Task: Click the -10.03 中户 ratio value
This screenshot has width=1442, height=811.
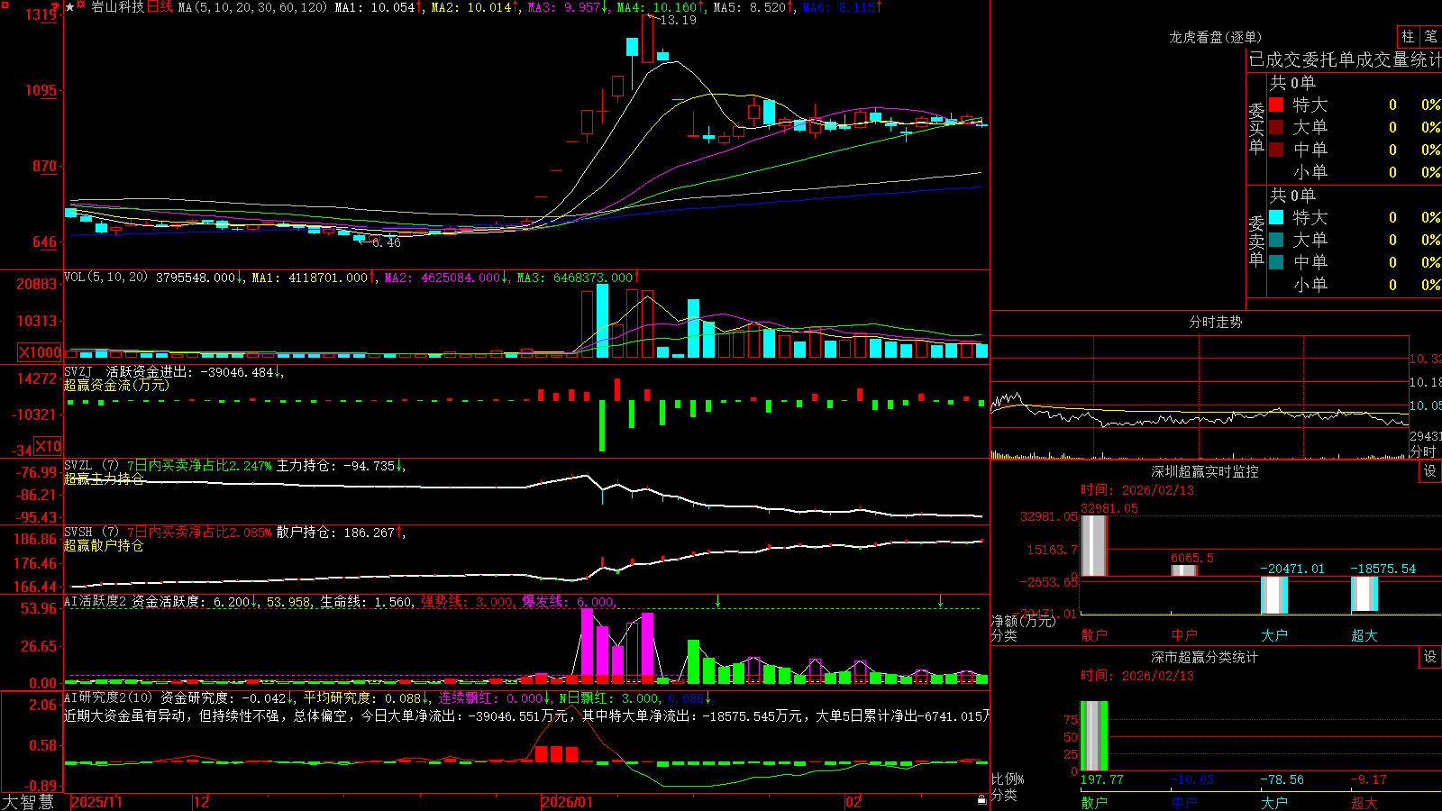Action: [1191, 779]
